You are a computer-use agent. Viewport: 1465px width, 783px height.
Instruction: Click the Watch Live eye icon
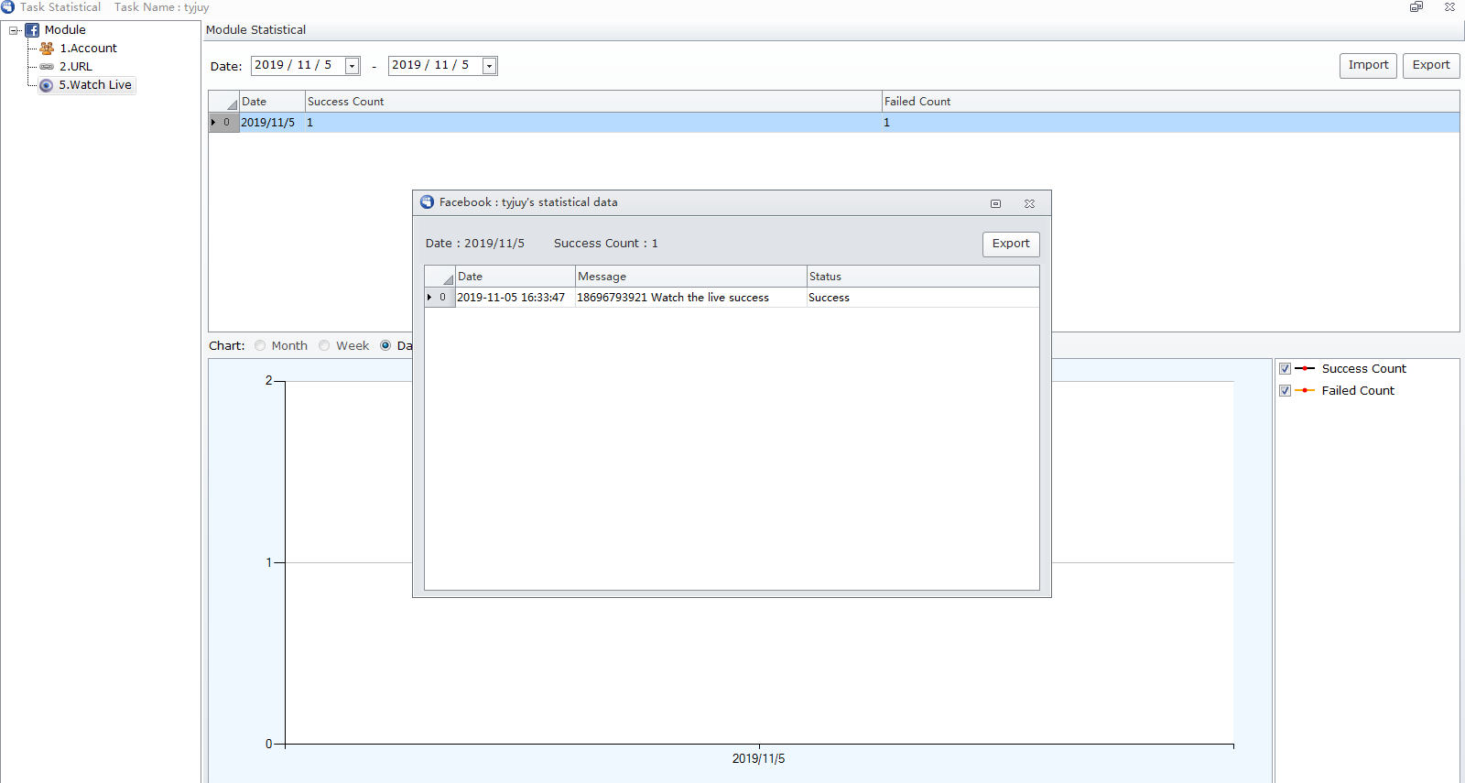tap(47, 85)
